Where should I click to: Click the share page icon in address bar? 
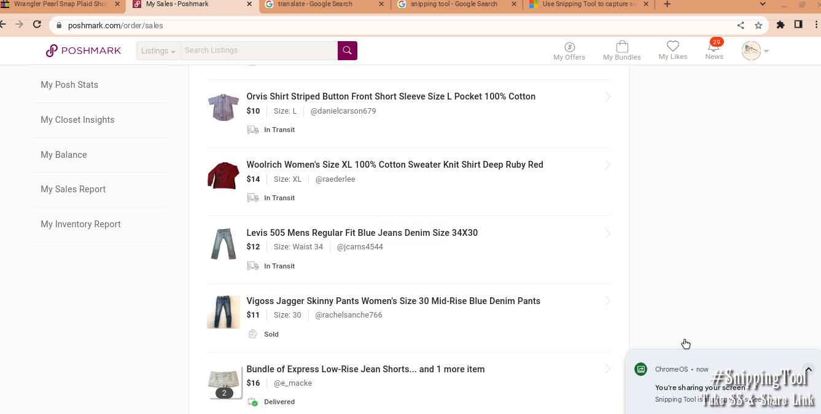tap(741, 25)
